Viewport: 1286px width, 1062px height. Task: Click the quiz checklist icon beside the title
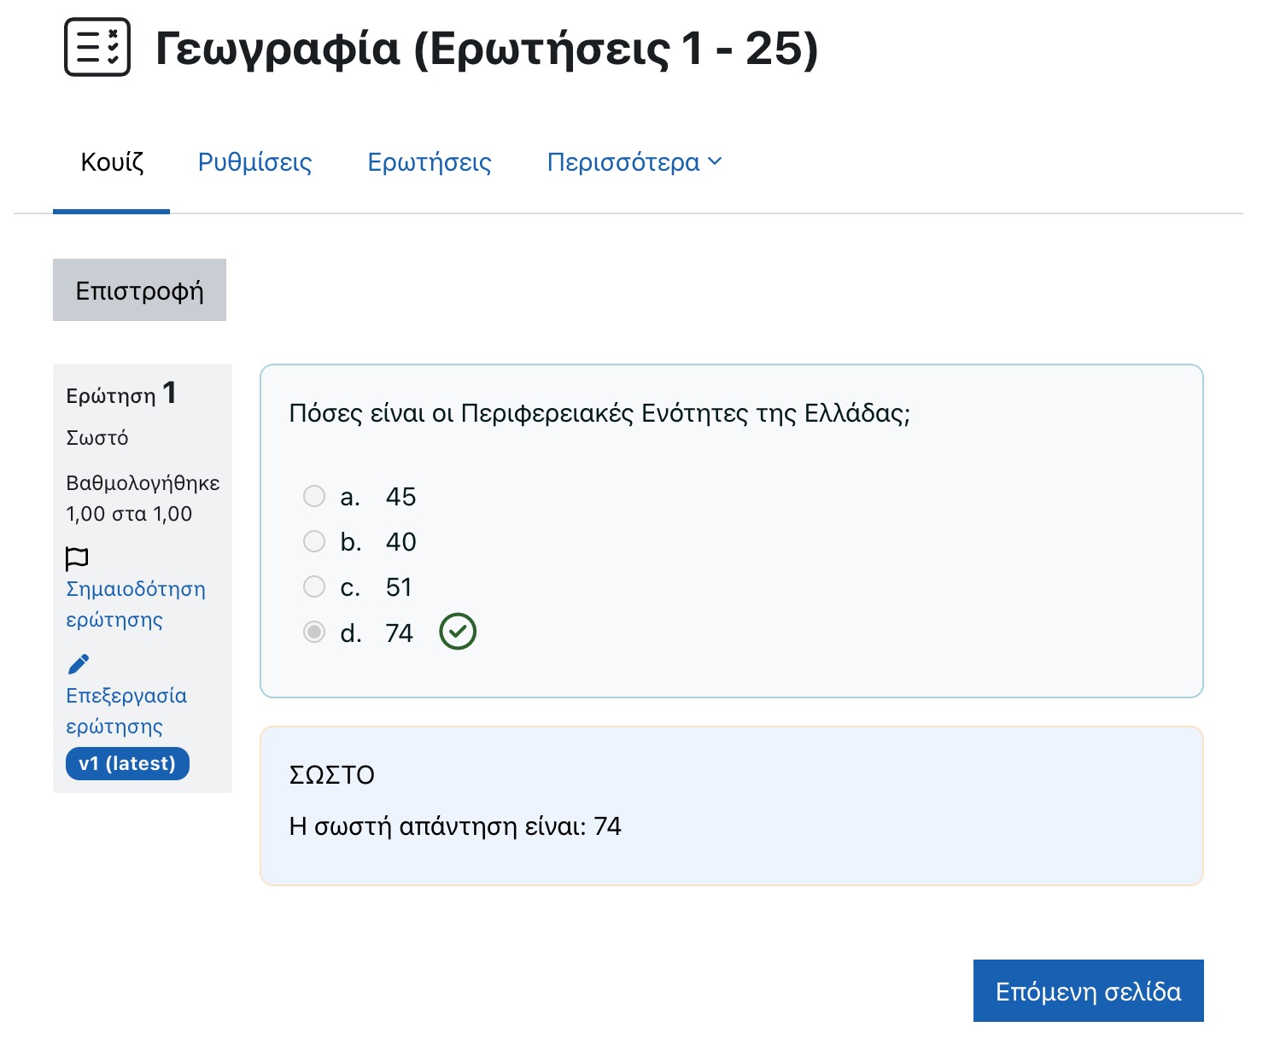coord(97,48)
